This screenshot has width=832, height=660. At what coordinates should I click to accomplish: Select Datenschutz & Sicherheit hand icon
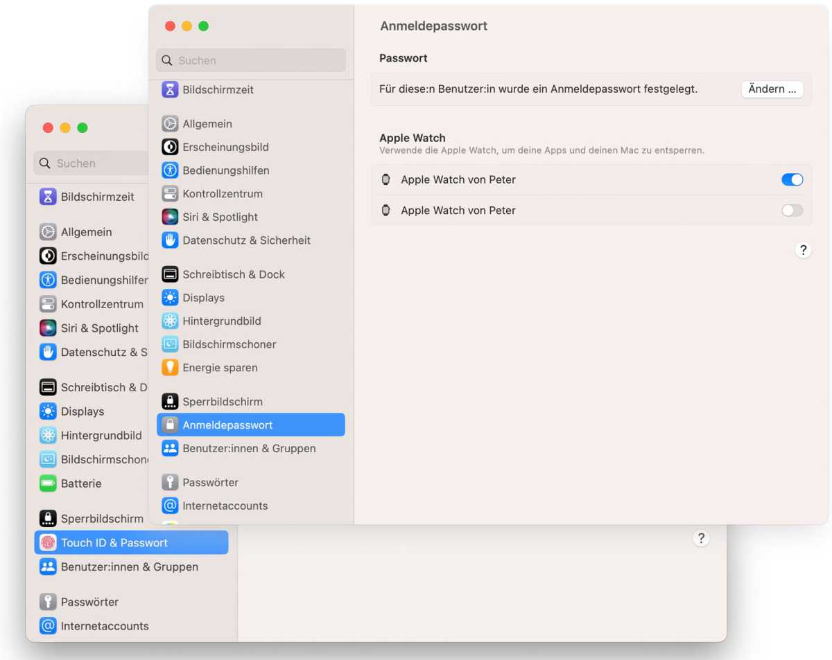pos(170,240)
